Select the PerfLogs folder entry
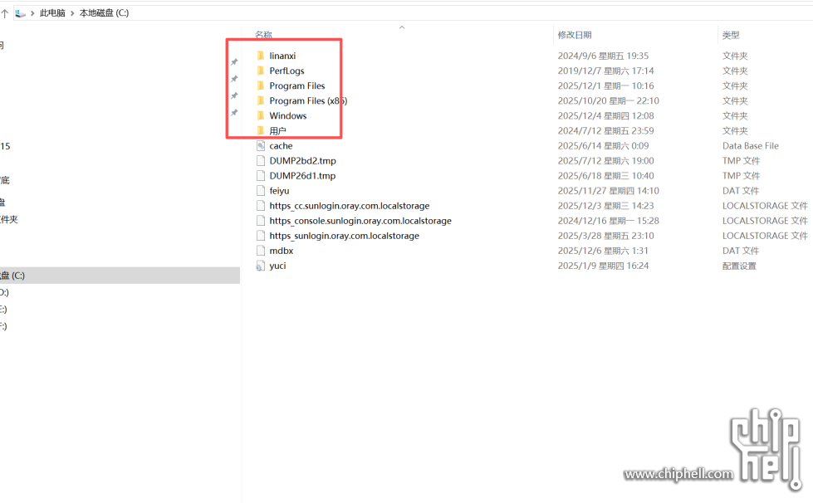 (287, 71)
